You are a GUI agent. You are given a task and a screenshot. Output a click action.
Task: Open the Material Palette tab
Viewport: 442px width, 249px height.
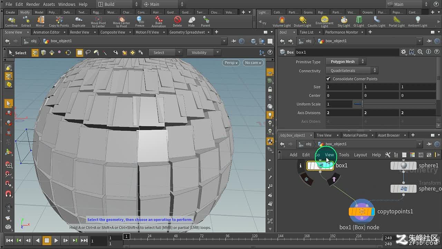(x=355, y=135)
